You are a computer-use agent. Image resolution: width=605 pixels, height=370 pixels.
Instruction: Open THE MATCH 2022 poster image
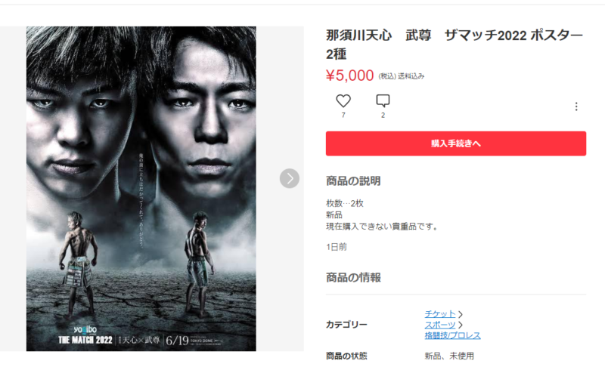[x=141, y=189]
